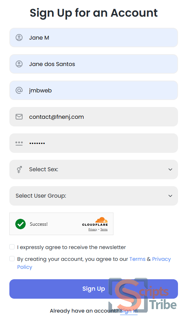This screenshot has width=187, height=323.
Task: Click the user icon beside Jane M
Action: (x=19, y=38)
